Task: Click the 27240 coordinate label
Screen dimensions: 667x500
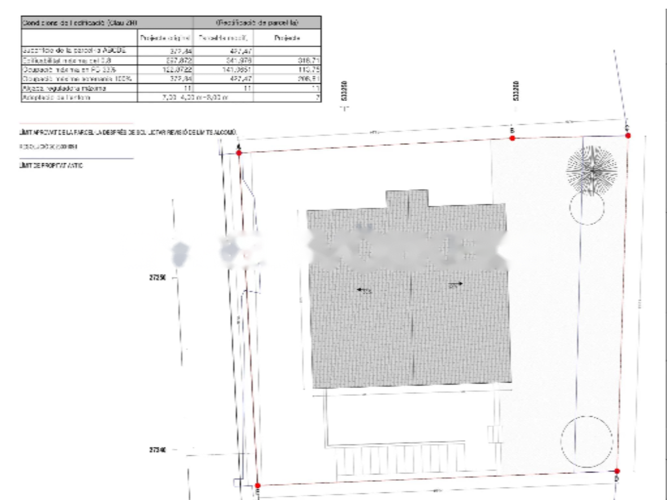Action: pyautogui.click(x=157, y=450)
